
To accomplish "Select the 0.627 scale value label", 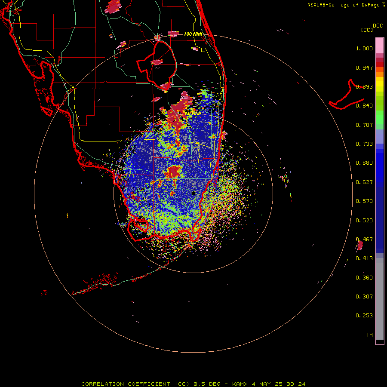I will [364, 182].
